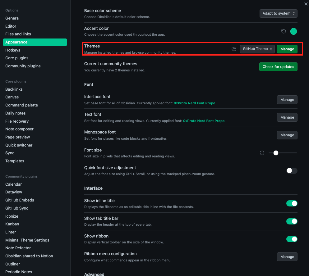Manage the Interface font
This screenshot has height=276, width=309.
coord(287,100)
